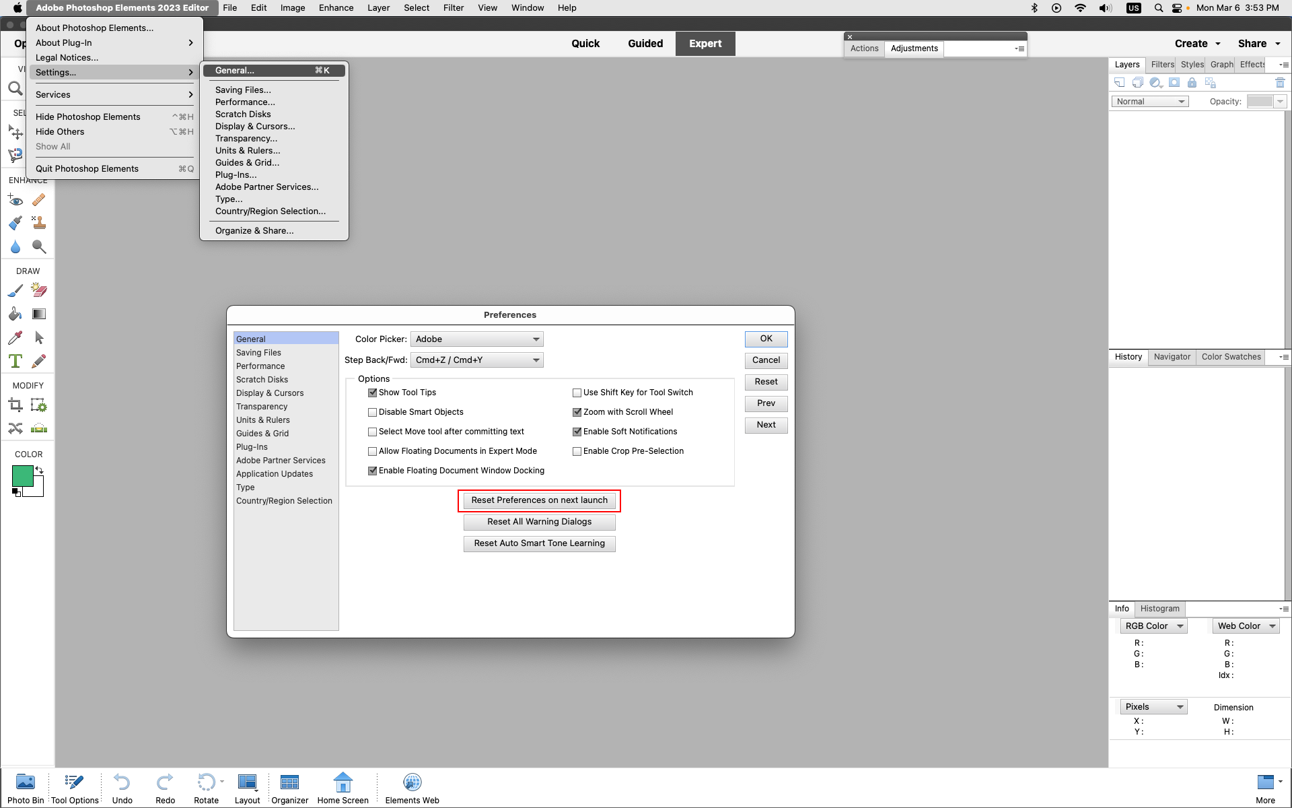Toggle Allow Floating Documents in Expert Mode
Screen dimensions: 1292x808
(x=372, y=450)
